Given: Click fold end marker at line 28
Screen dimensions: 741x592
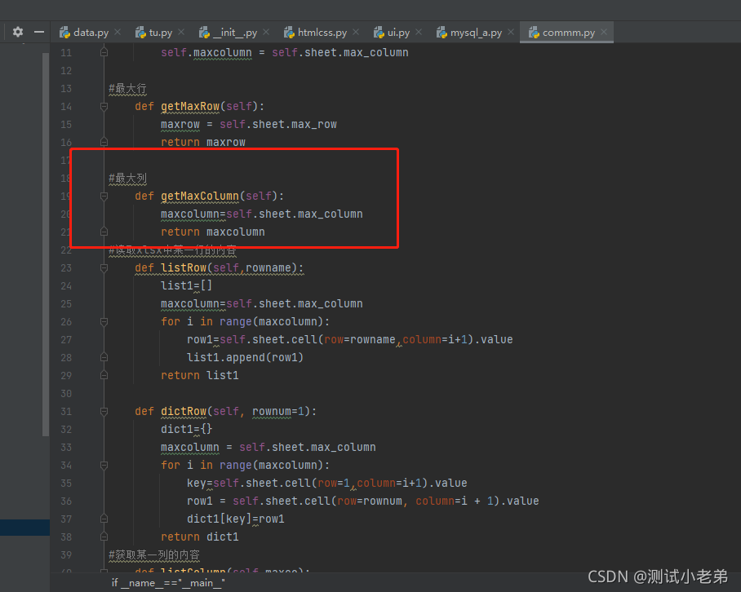Looking at the screenshot, I should click(x=104, y=357).
